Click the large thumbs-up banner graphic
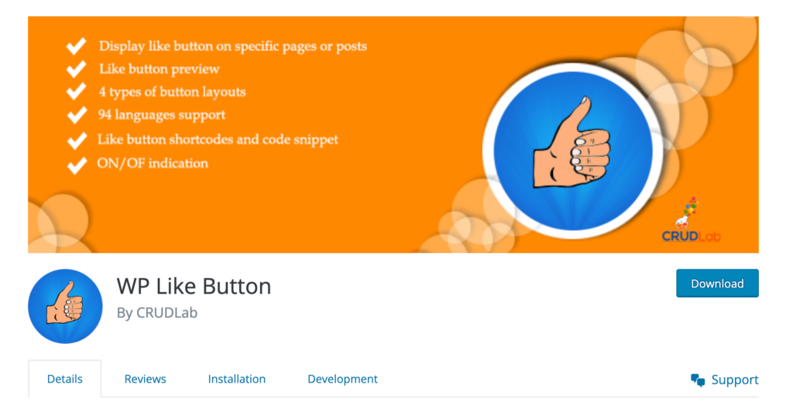The image size is (793, 409). [x=572, y=150]
